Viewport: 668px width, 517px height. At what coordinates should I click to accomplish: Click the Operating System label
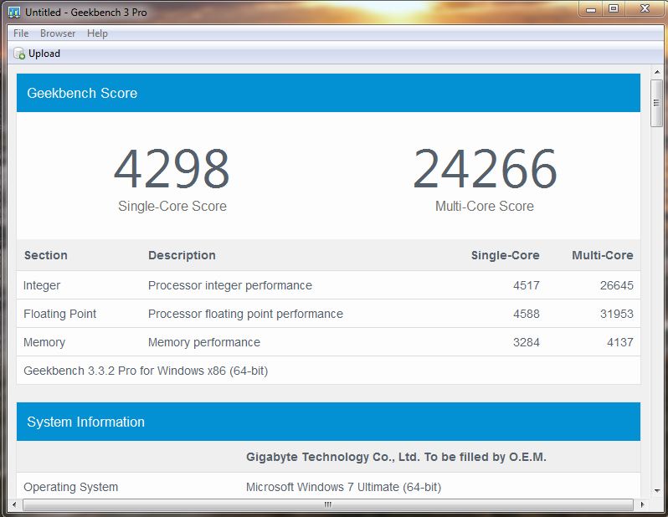click(x=70, y=487)
